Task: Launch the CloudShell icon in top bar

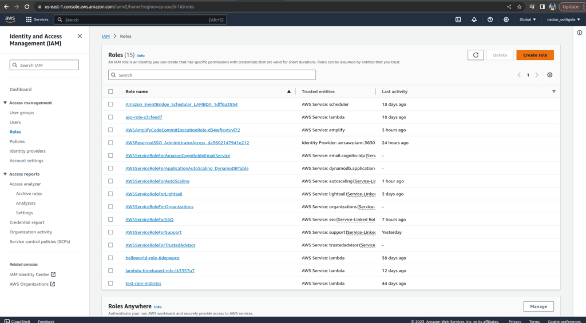Action: (458, 19)
